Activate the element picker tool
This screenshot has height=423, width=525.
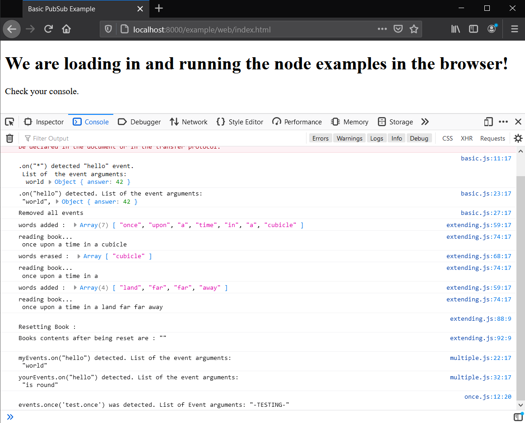tap(10, 122)
